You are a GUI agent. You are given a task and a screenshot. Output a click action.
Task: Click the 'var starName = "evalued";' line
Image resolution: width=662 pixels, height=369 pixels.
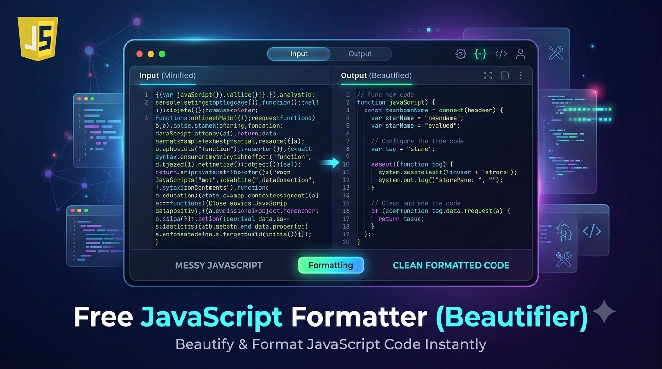point(416,126)
